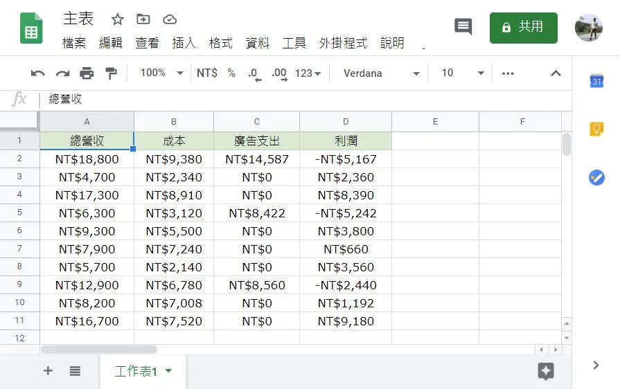Select column B header
Viewport: 620px width, 389px height.
(x=174, y=122)
